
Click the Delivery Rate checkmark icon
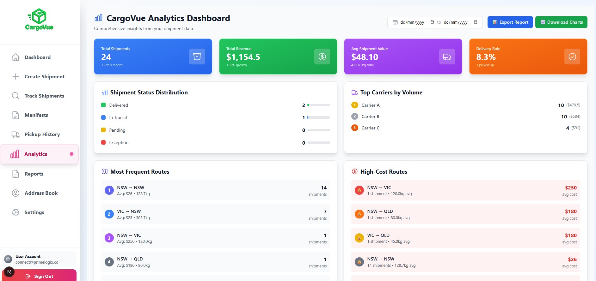pyautogui.click(x=572, y=57)
